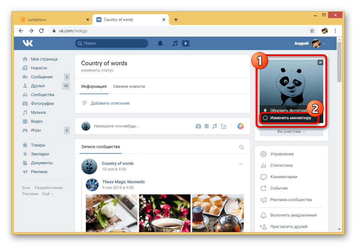Open video play icon in VK header
This screenshot has height=246, width=356.
[x=185, y=43]
